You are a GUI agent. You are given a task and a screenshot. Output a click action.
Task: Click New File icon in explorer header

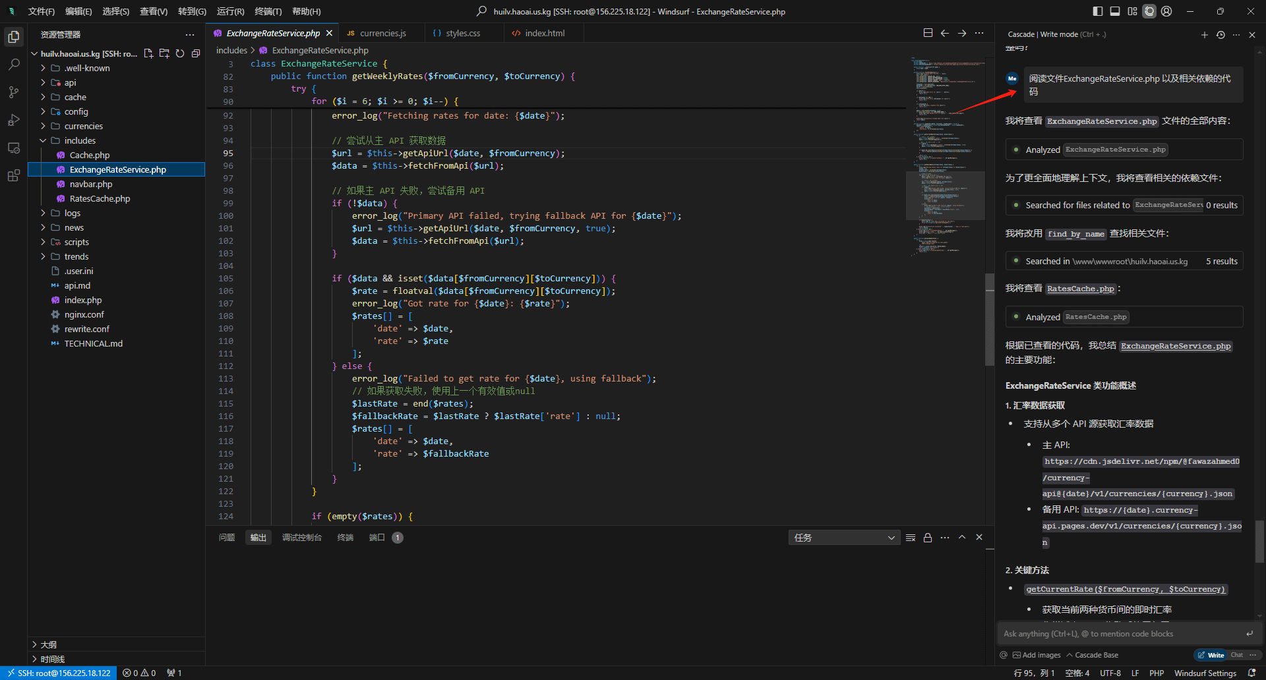point(148,53)
